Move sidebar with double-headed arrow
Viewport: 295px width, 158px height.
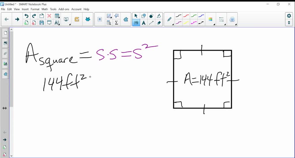[x=5, y=108]
